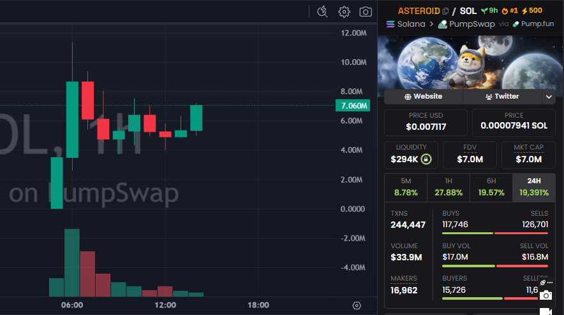Open the token Website button
The height and width of the screenshot is (315, 564).
click(424, 97)
